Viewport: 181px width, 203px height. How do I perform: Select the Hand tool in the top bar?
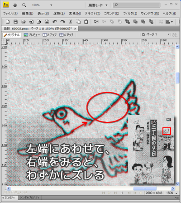[x=15, y=5]
